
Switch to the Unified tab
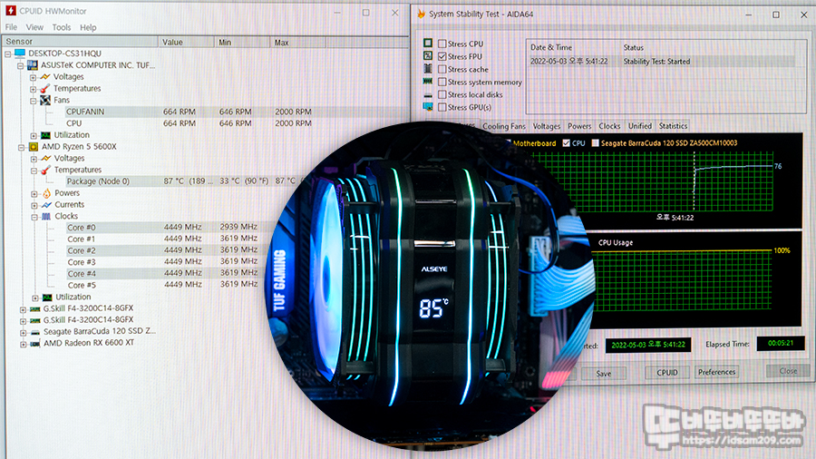point(639,126)
